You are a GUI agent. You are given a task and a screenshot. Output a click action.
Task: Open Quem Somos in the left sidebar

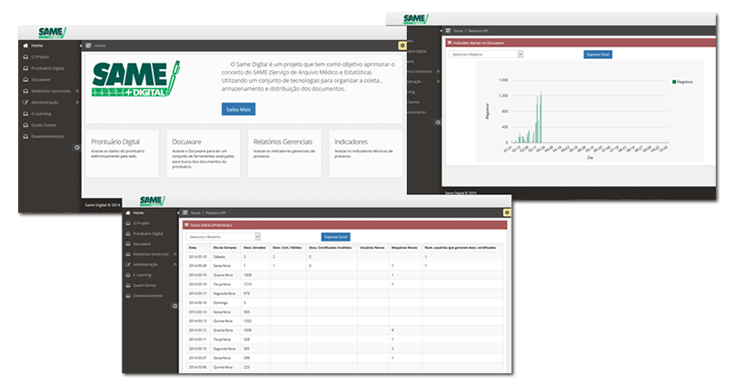pos(44,125)
